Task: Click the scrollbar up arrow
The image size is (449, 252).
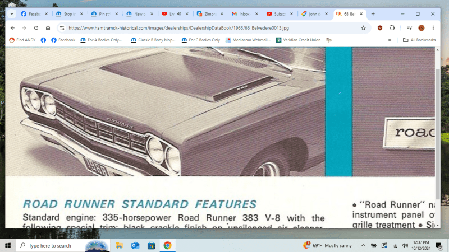Action: (x=437, y=50)
